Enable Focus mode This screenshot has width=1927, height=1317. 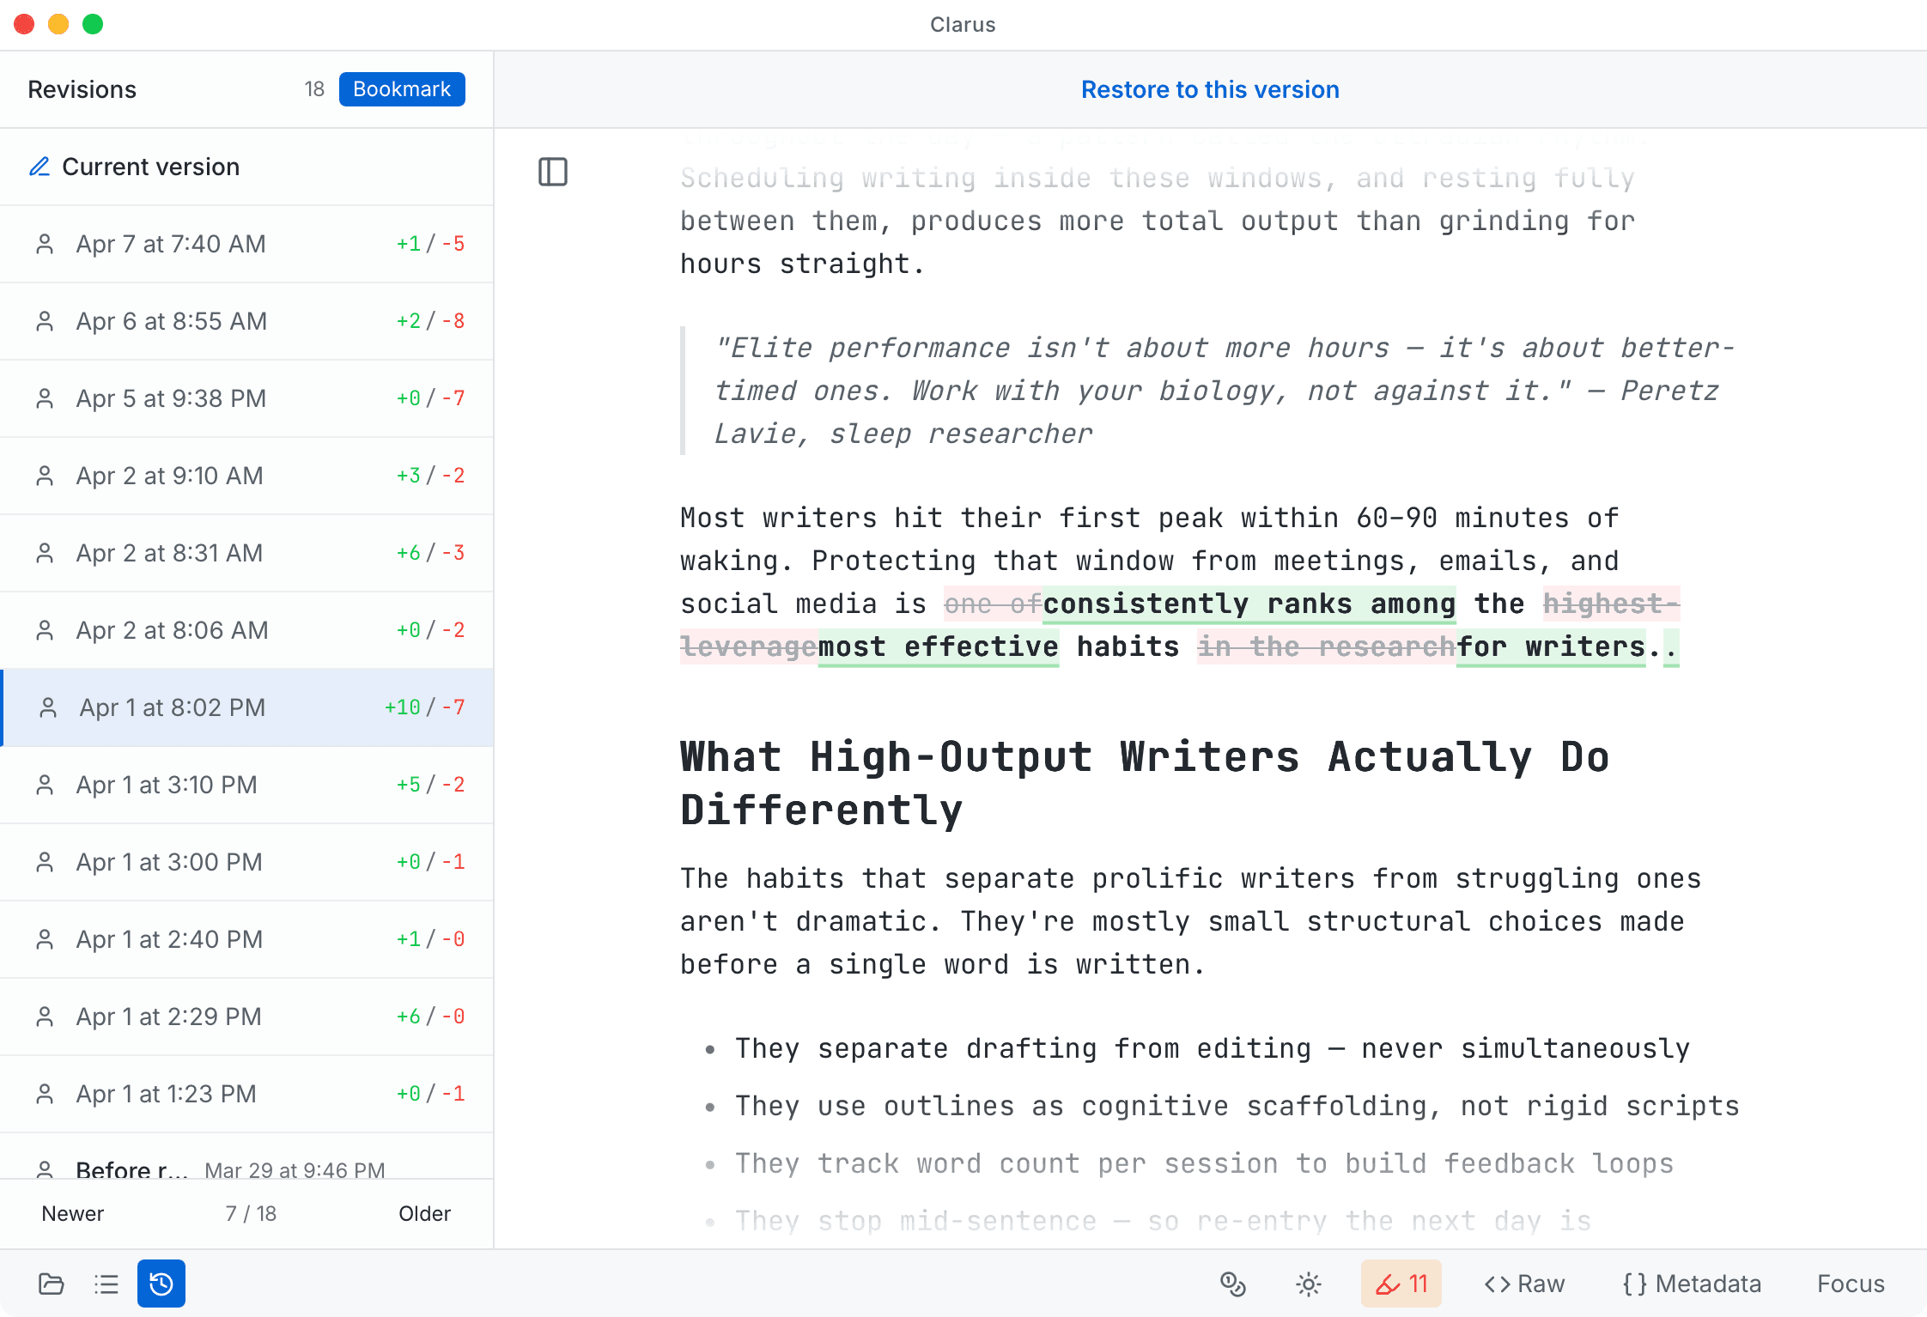1851,1284
